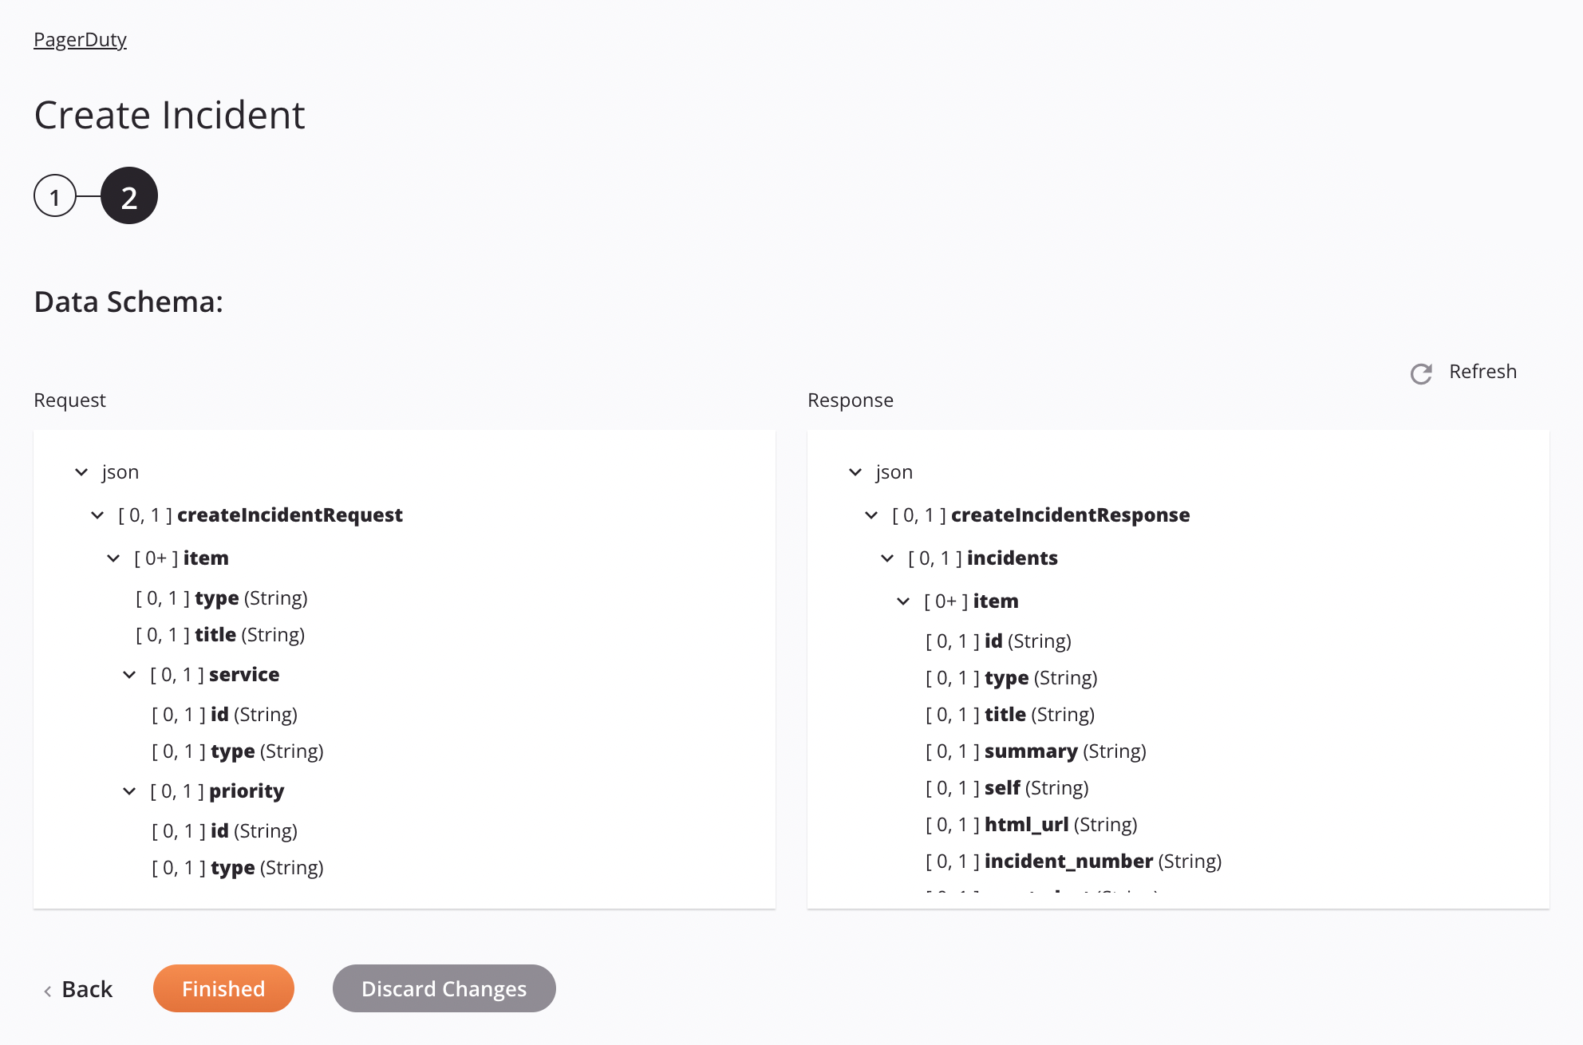Select step 1 circle indicator
1583x1045 pixels.
pos(53,195)
